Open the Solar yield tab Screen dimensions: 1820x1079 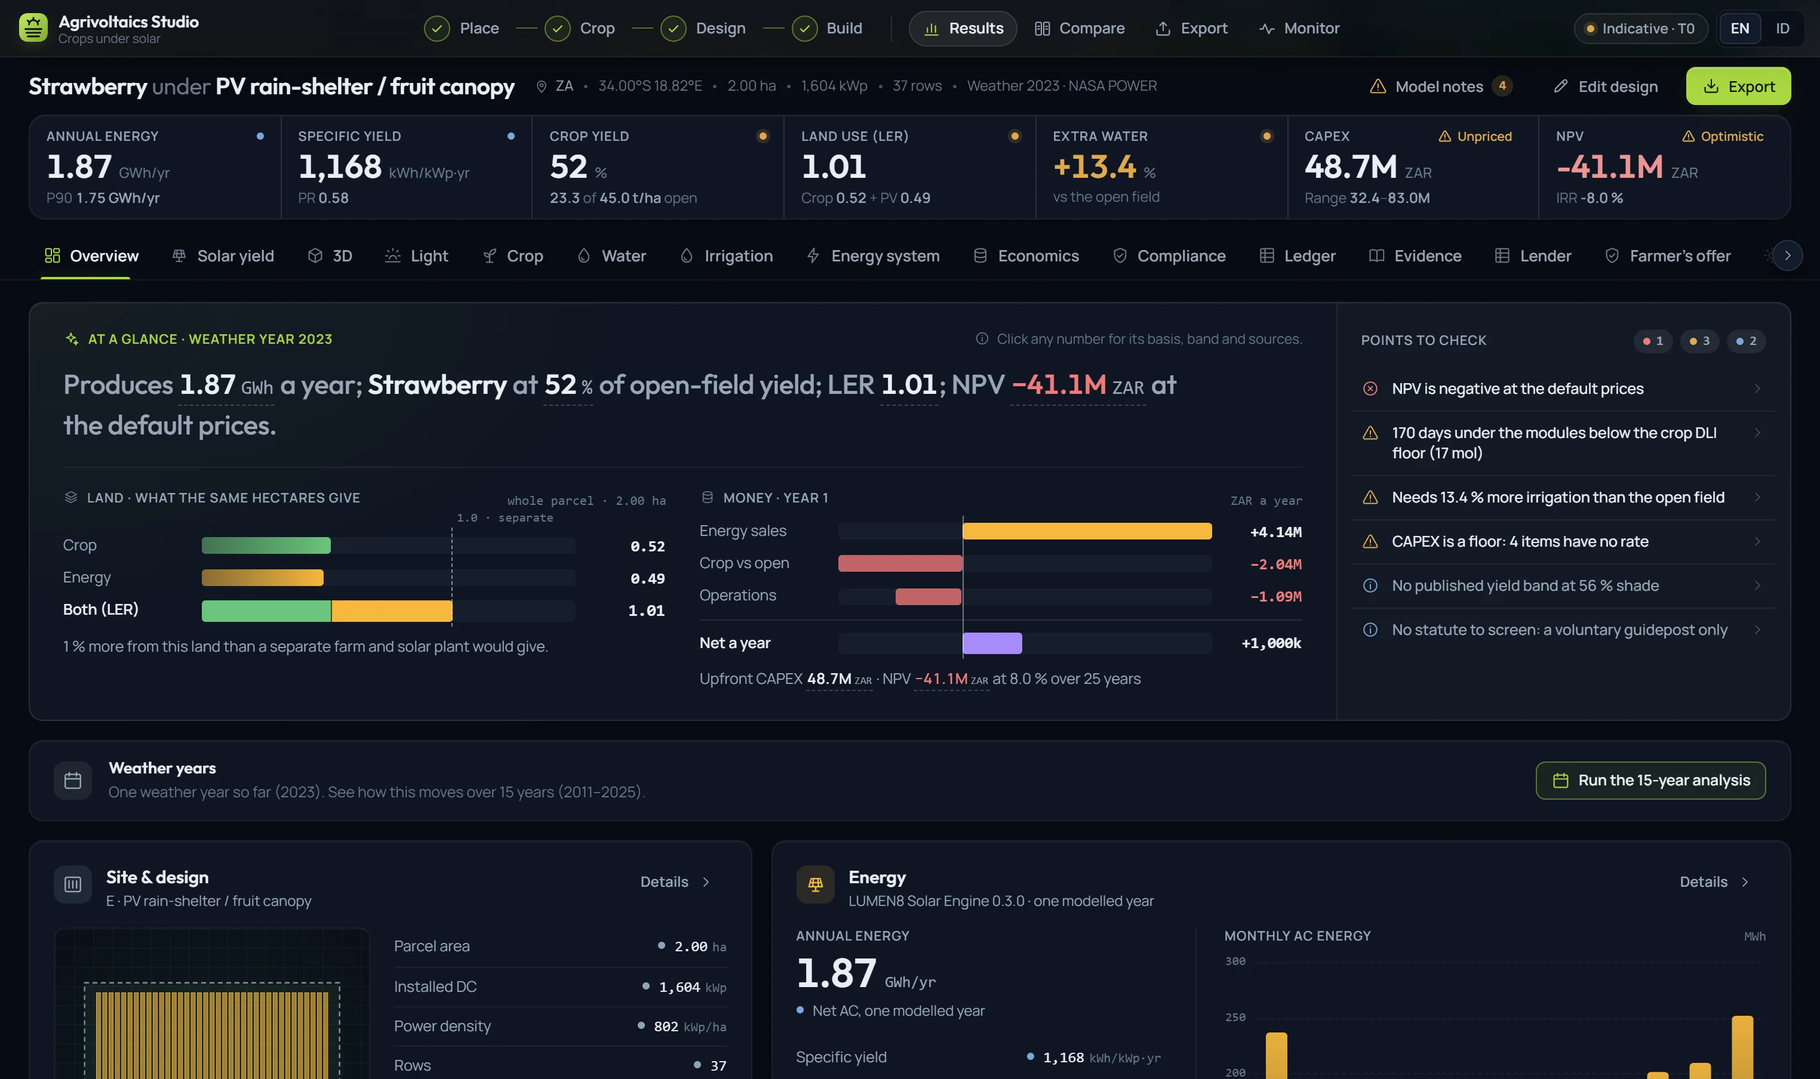(223, 256)
